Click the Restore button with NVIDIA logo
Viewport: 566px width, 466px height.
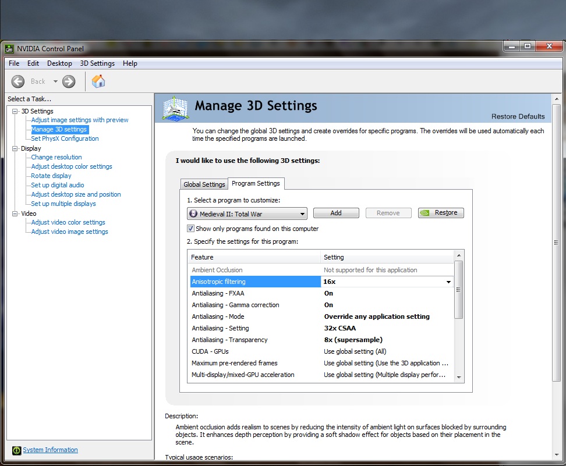point(441,213)
